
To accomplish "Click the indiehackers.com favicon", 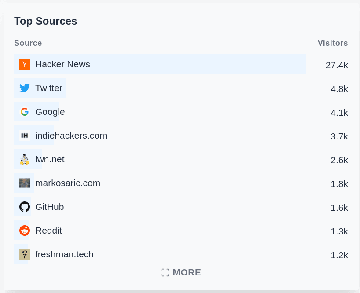I will pos(25,135).
